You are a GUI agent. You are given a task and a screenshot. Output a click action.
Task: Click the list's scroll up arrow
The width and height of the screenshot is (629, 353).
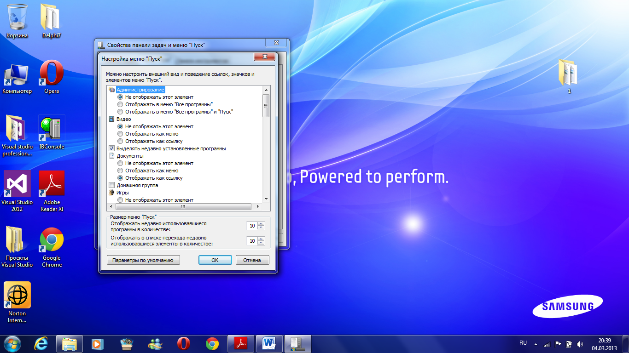[x=266, y=90]
